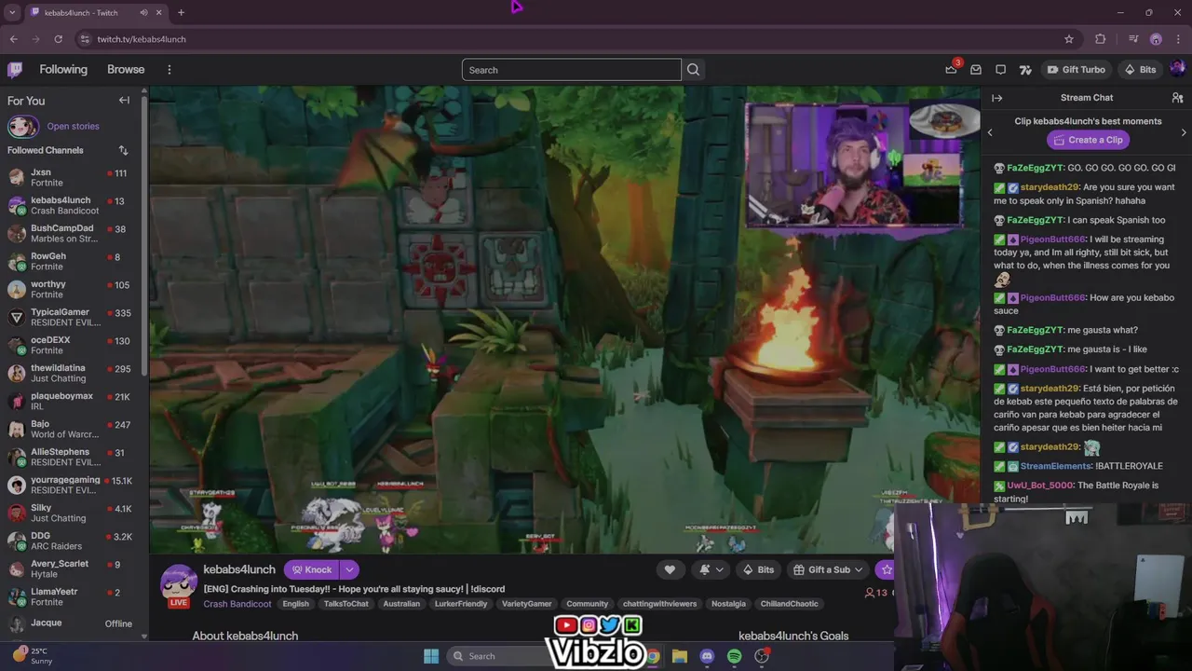The height and width of the screenshot is (671, 1192).
Task: Click Bits button below the video
Action: coord(757,569)
